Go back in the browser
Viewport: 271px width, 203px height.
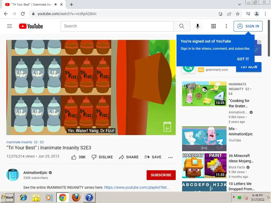tap(6, 14)
